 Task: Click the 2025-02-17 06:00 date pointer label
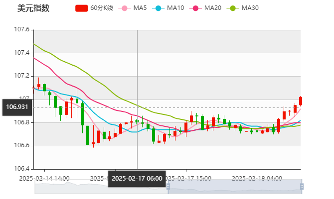point(137,178)
